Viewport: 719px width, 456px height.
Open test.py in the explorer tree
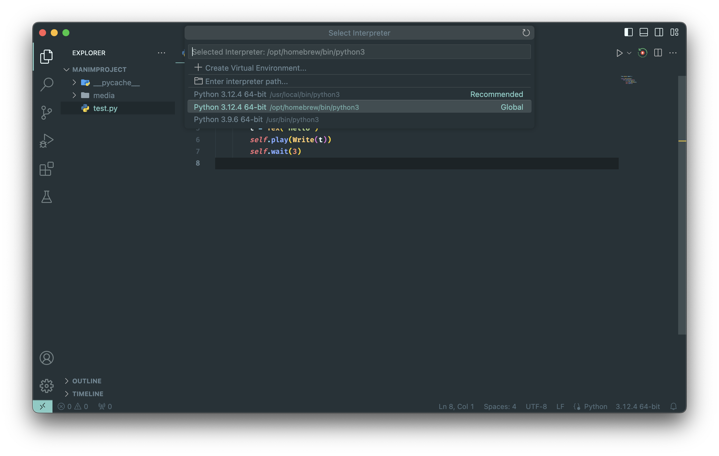118,108
